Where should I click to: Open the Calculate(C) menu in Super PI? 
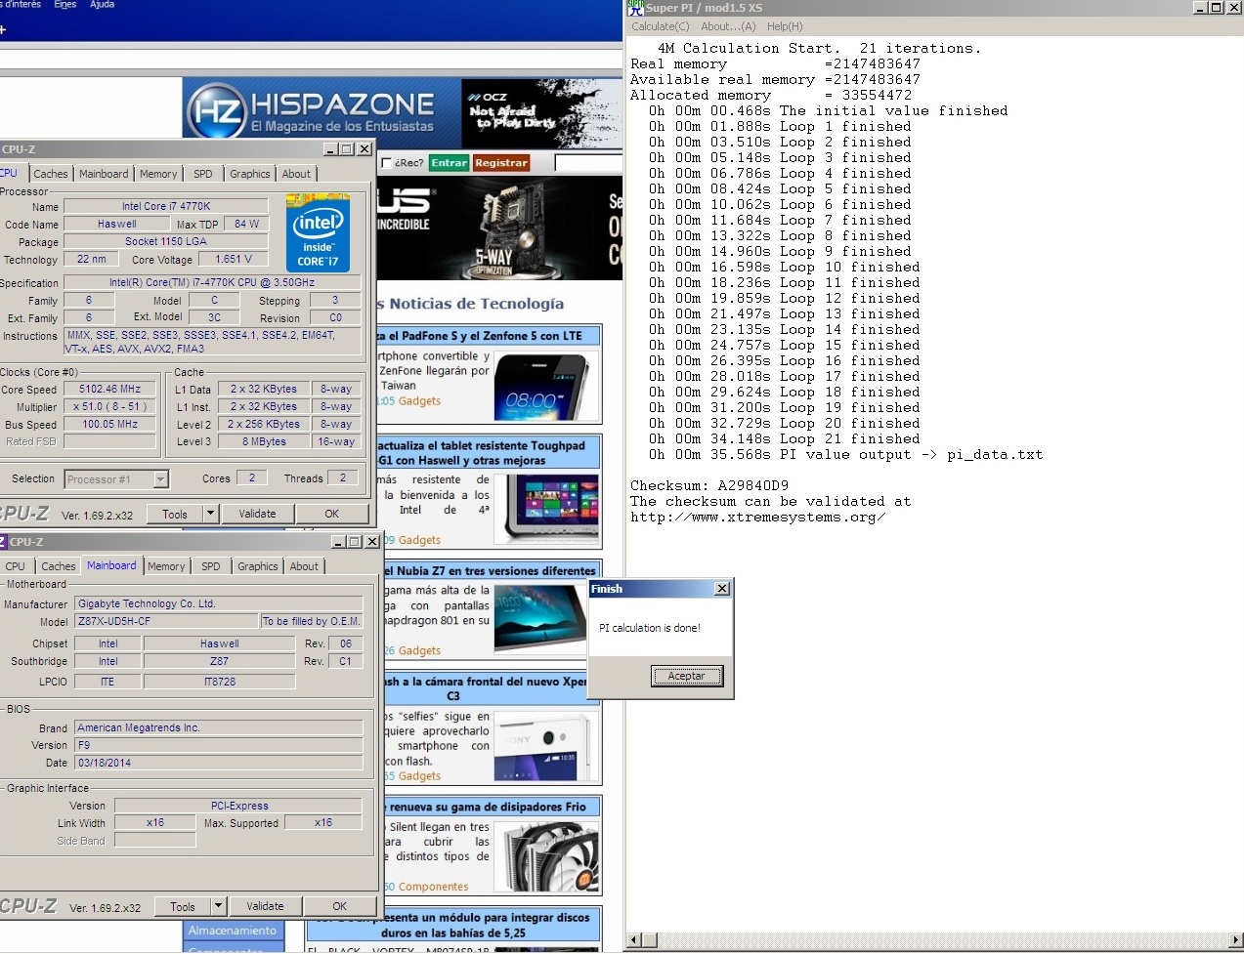coord(660,26)
